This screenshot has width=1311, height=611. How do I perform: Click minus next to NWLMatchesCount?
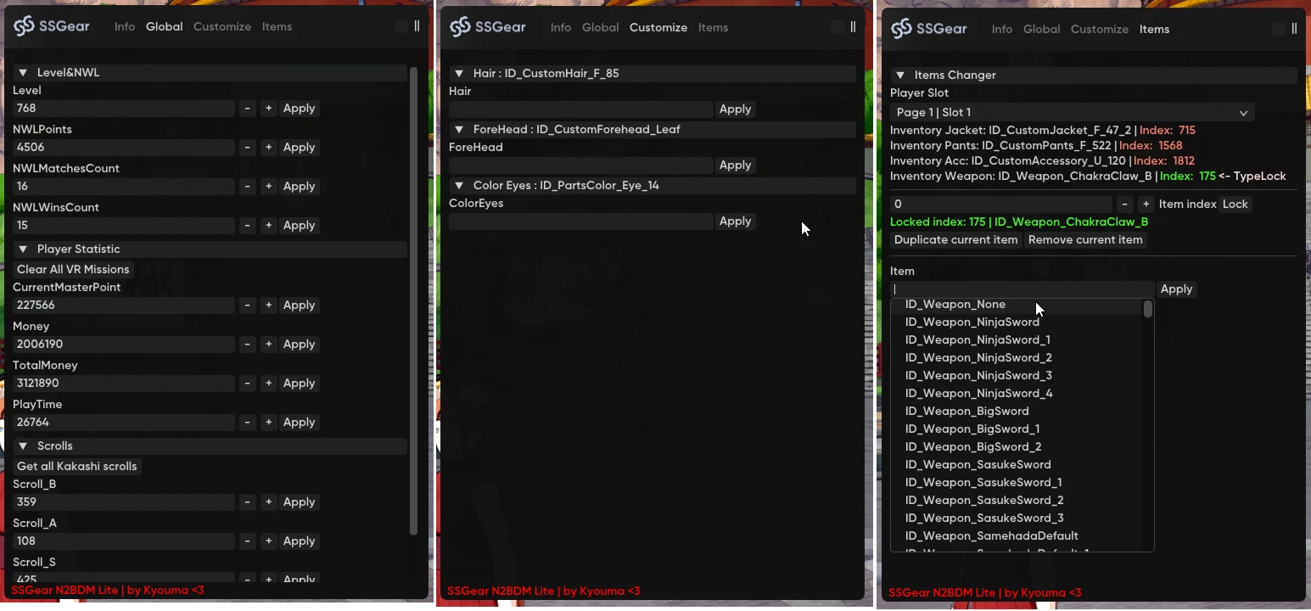coord(247,187)
